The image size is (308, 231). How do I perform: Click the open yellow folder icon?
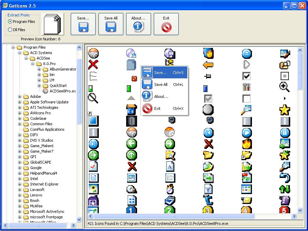[208, 155]
